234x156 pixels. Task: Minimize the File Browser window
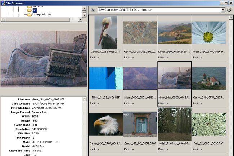coord(222,3)
